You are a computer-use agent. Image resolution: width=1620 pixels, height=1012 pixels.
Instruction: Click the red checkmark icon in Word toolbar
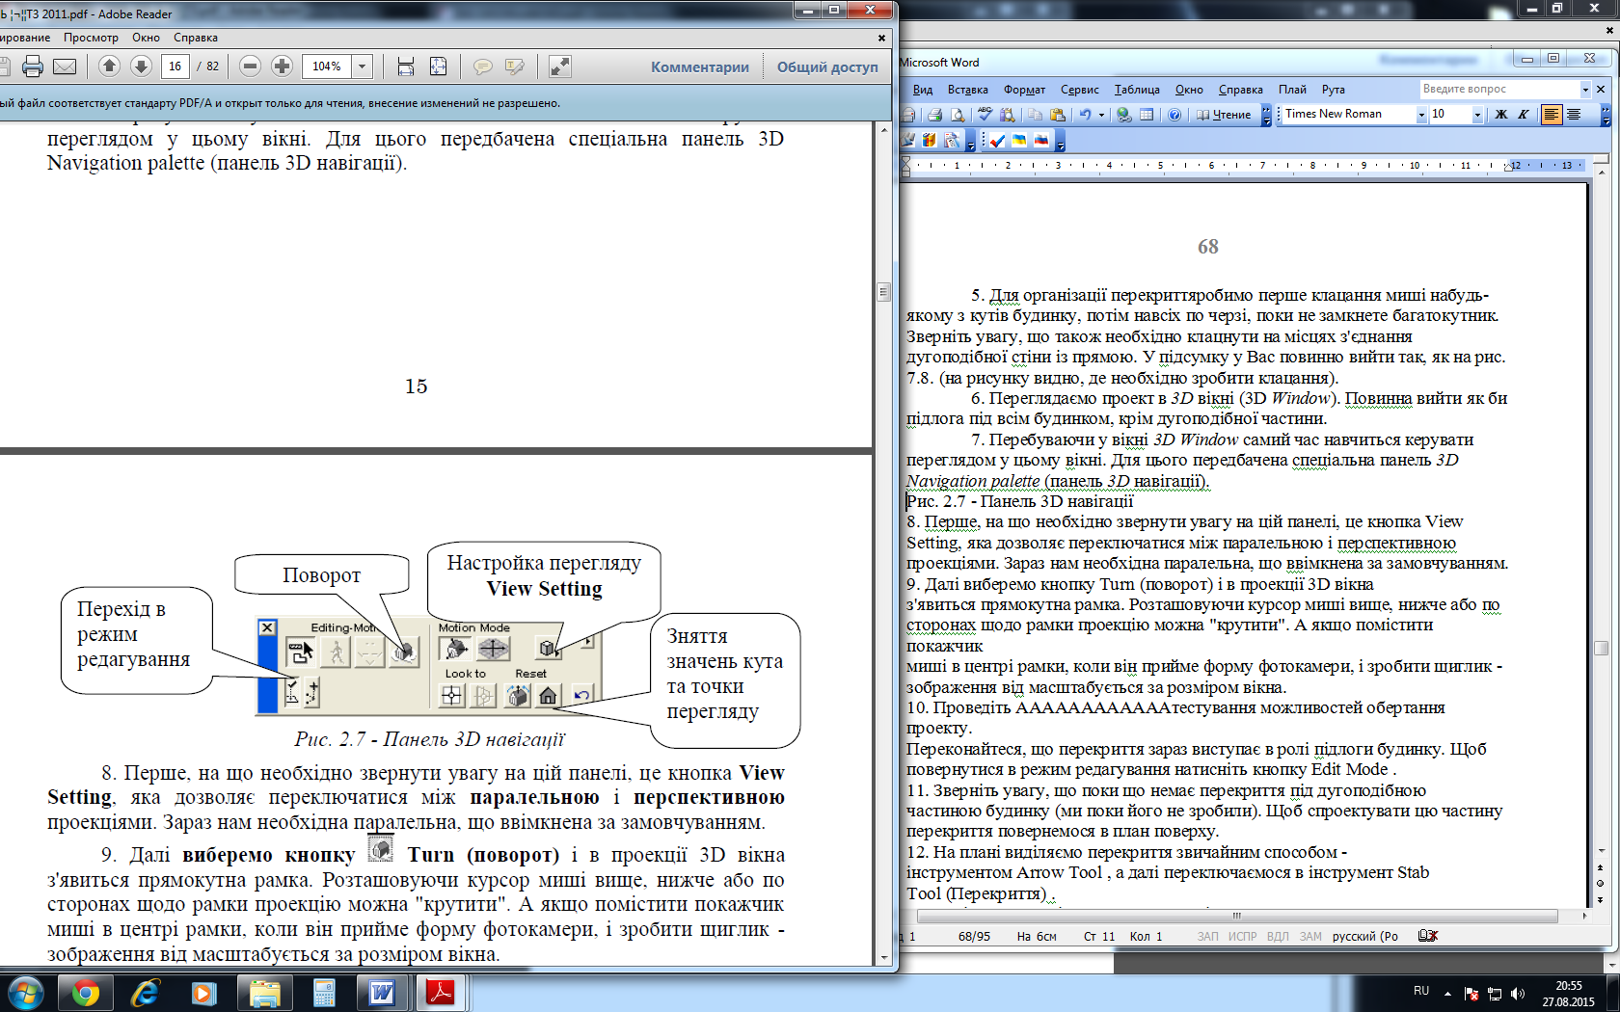[997, 141]
